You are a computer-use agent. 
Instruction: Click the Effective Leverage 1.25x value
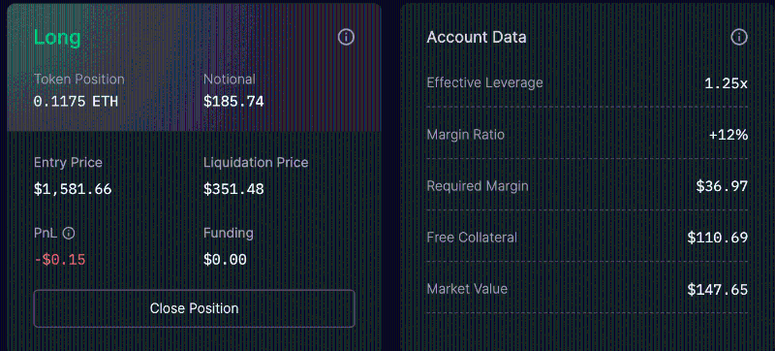pos(726,83)
